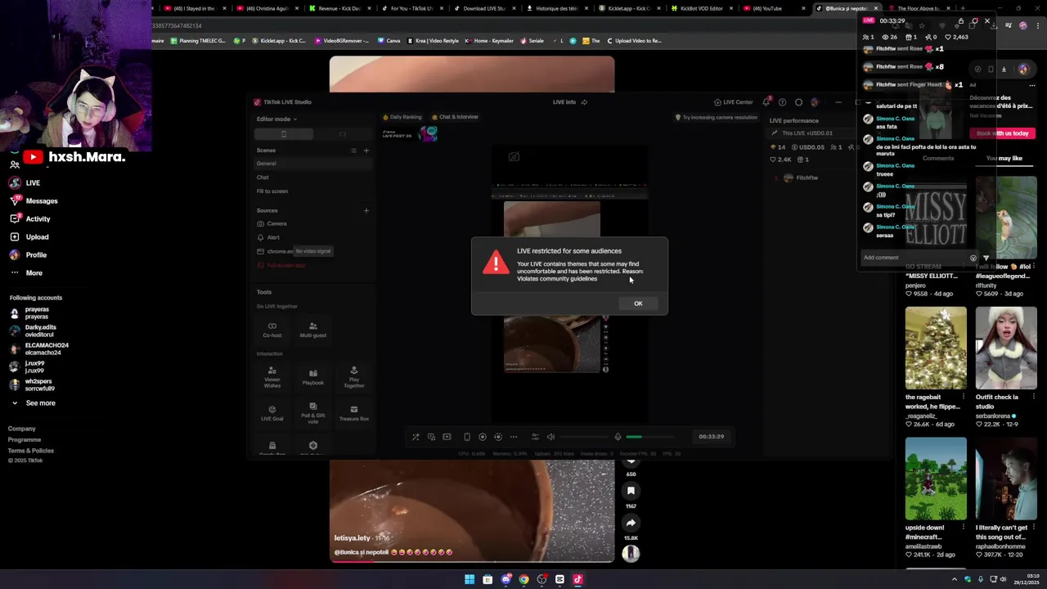Open the Viewer Wishes tool
This screenshot has width=1047, height=589.
pos(272,376)
